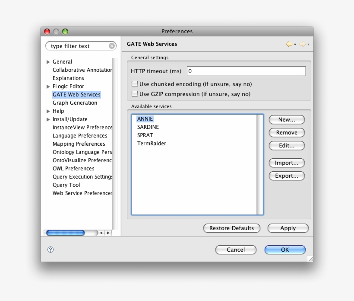
Task: Enable Use GZIP compression
Action: pos(134,94)
